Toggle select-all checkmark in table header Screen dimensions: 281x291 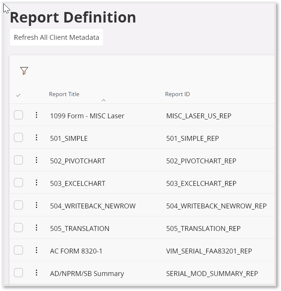click(18, 95)
